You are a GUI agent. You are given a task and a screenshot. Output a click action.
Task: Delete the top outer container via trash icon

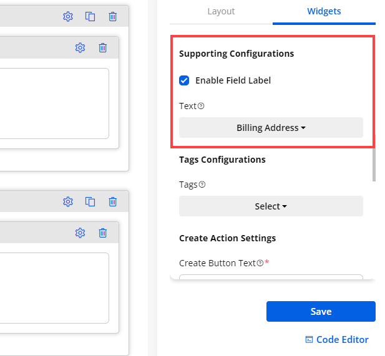pyautogui.click(x=112, y=17)
